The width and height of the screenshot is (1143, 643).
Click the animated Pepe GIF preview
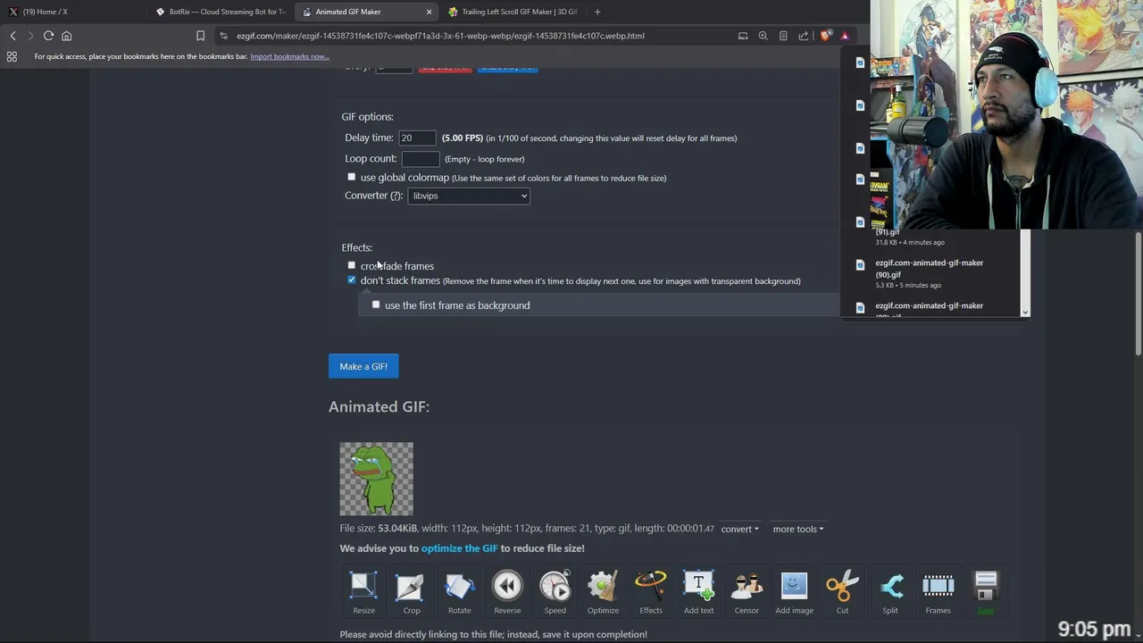pos(376,479)
